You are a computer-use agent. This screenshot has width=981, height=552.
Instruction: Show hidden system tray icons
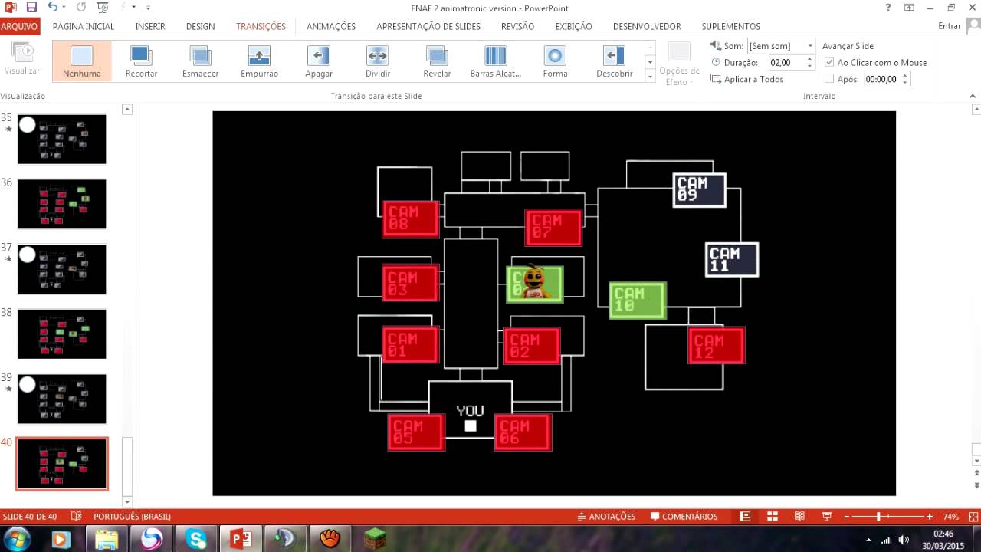coord(868,540)
